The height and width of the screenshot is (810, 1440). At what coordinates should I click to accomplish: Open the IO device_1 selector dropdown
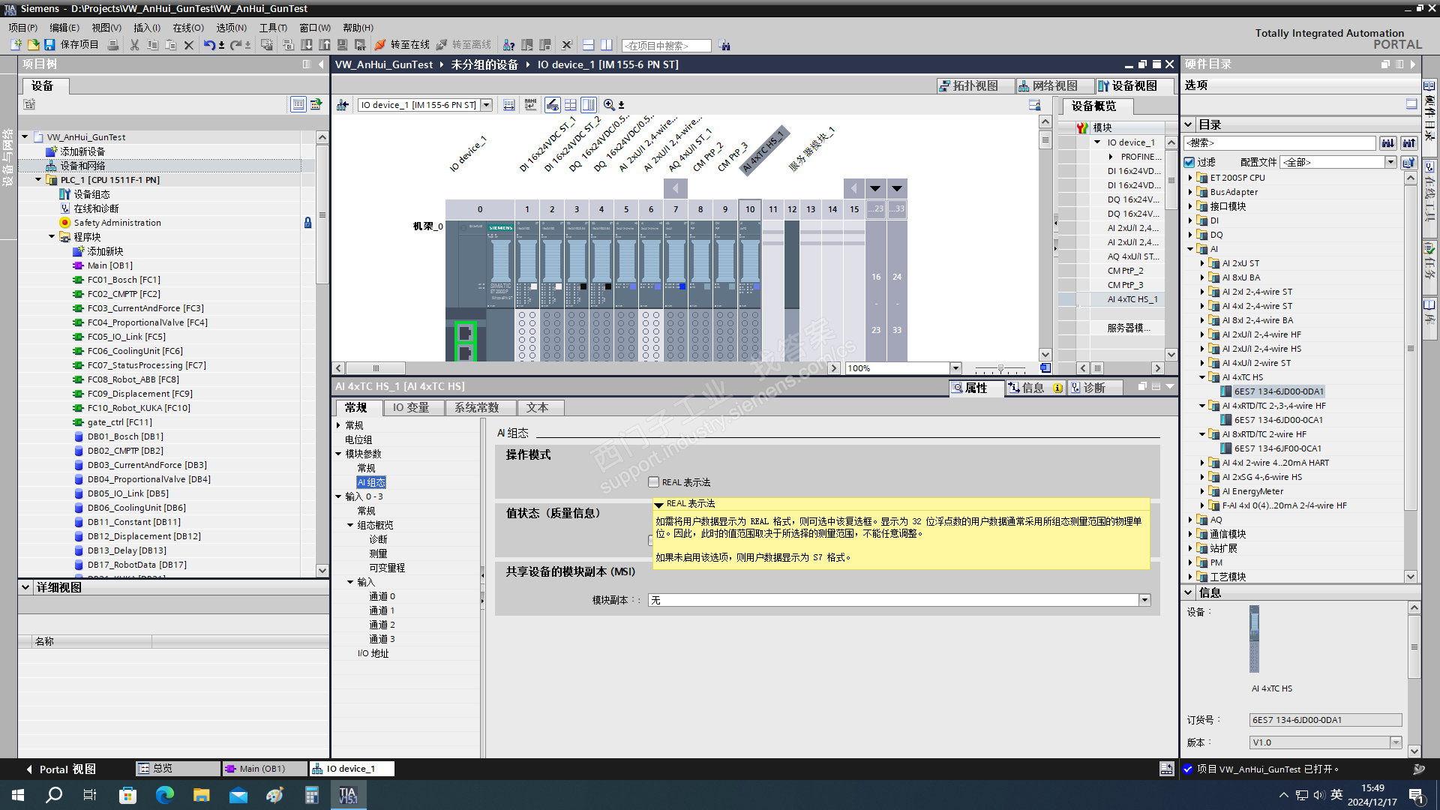486,105
